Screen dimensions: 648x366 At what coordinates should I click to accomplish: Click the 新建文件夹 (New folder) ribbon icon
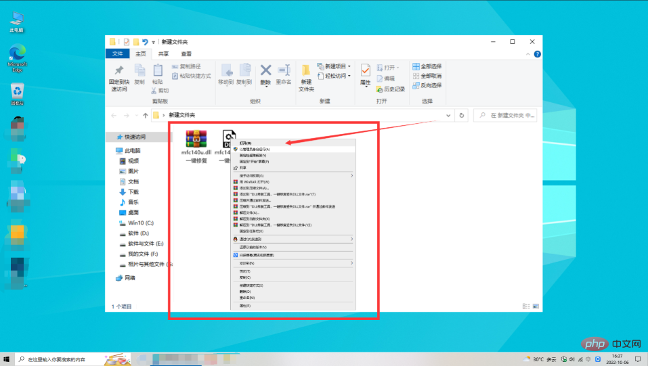coord(306,74)
